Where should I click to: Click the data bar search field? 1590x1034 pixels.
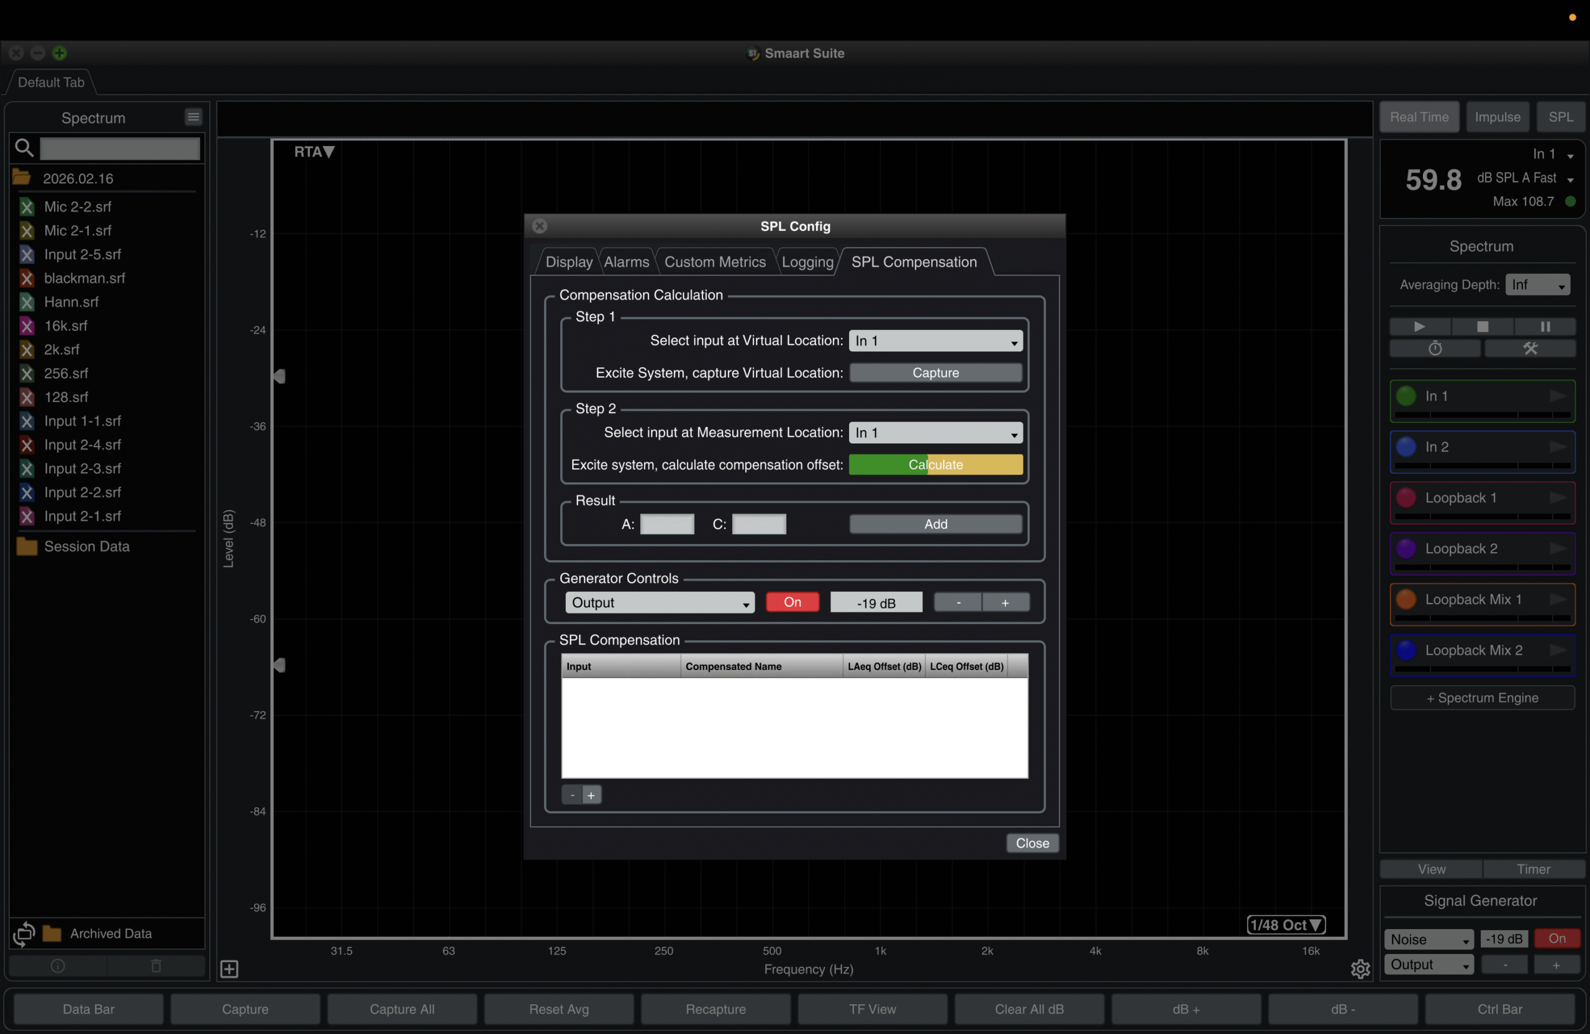(x=120, y=148)
